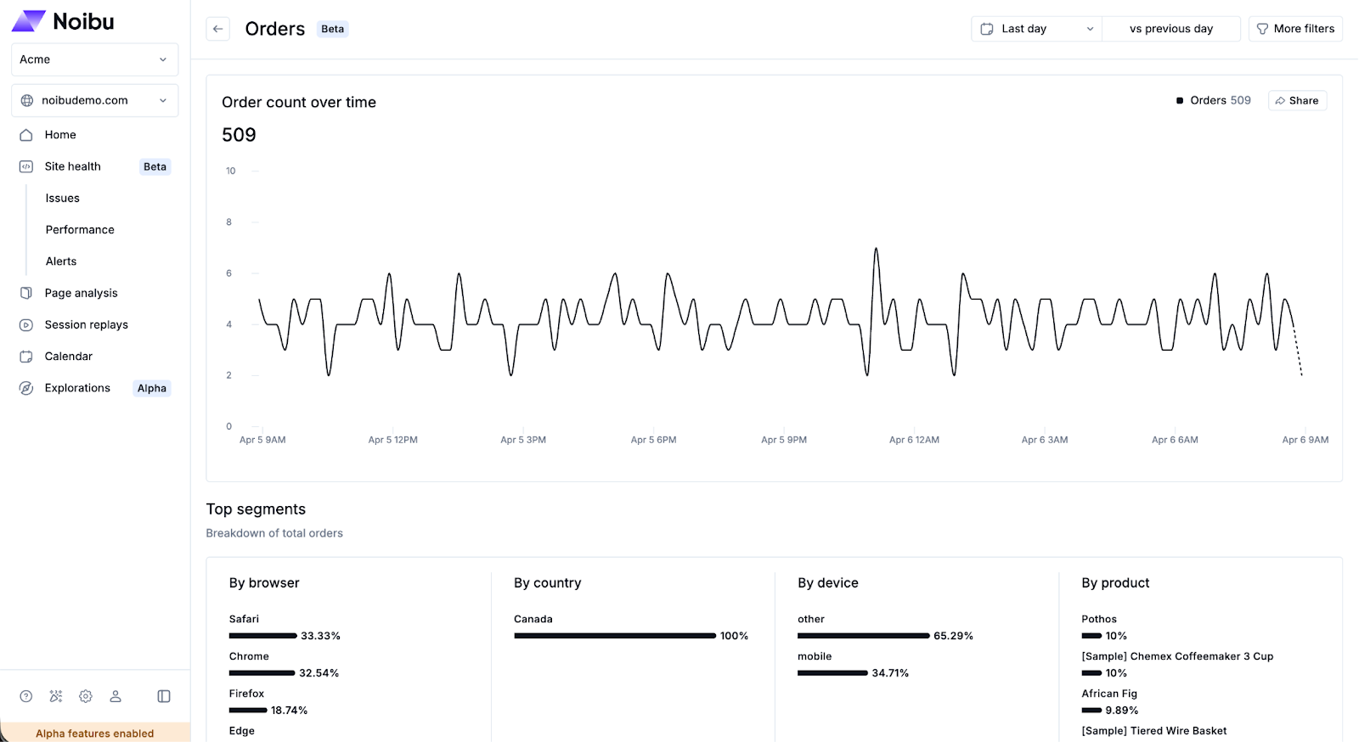Navigate to Page analysis
This screenshot has width=1359, height=742.
81,293
